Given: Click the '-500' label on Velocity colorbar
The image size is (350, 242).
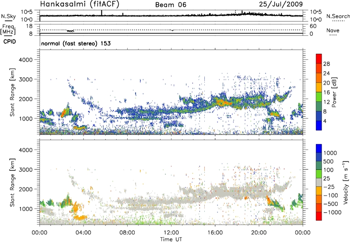Looking at the screenshot, I should pos(331,204).
